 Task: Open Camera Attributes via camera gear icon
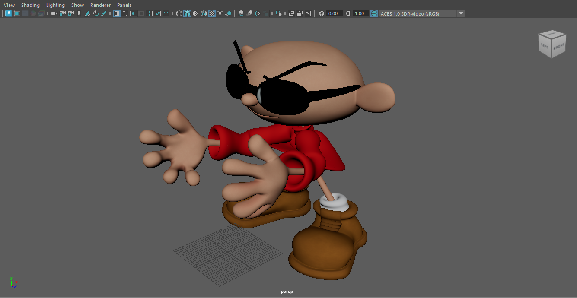click(70, 13)
